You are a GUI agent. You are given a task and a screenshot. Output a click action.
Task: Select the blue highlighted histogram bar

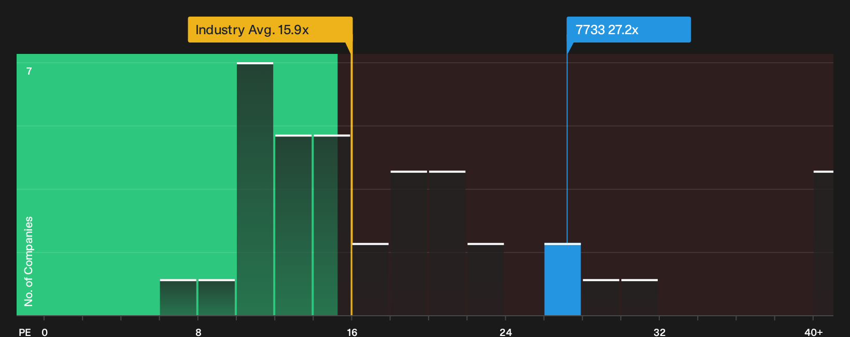562,279
